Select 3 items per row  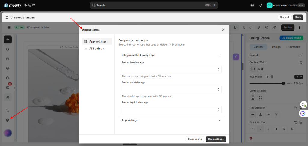coord(268,129)
